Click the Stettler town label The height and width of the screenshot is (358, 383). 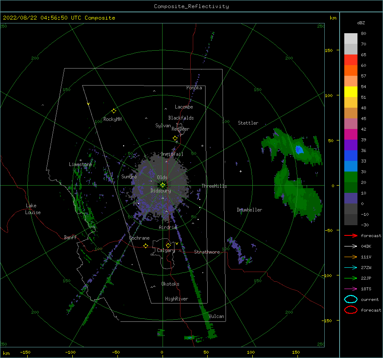248,123
